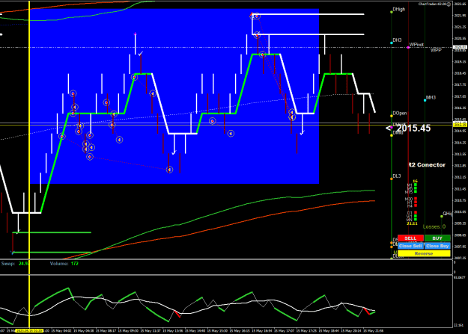468x334 pixels.
Task: Click the 2017.05 price axis label
Action: [460, 96]
